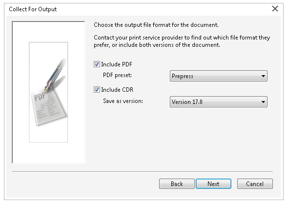
Task: Click the Choose the output file format heading
Action: tap(156, 25)
